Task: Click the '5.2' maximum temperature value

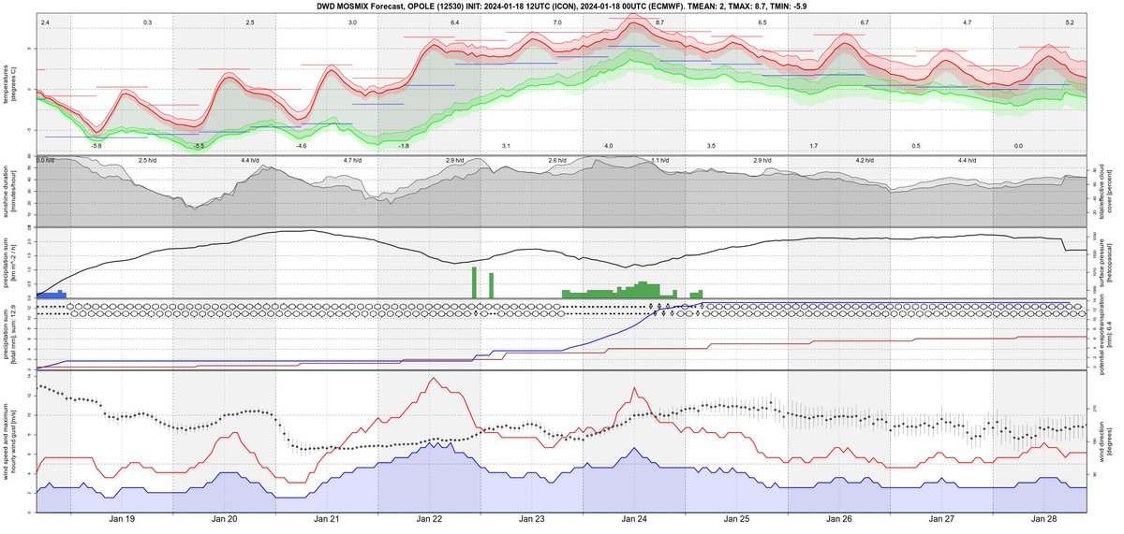Action: (1071, 22)
